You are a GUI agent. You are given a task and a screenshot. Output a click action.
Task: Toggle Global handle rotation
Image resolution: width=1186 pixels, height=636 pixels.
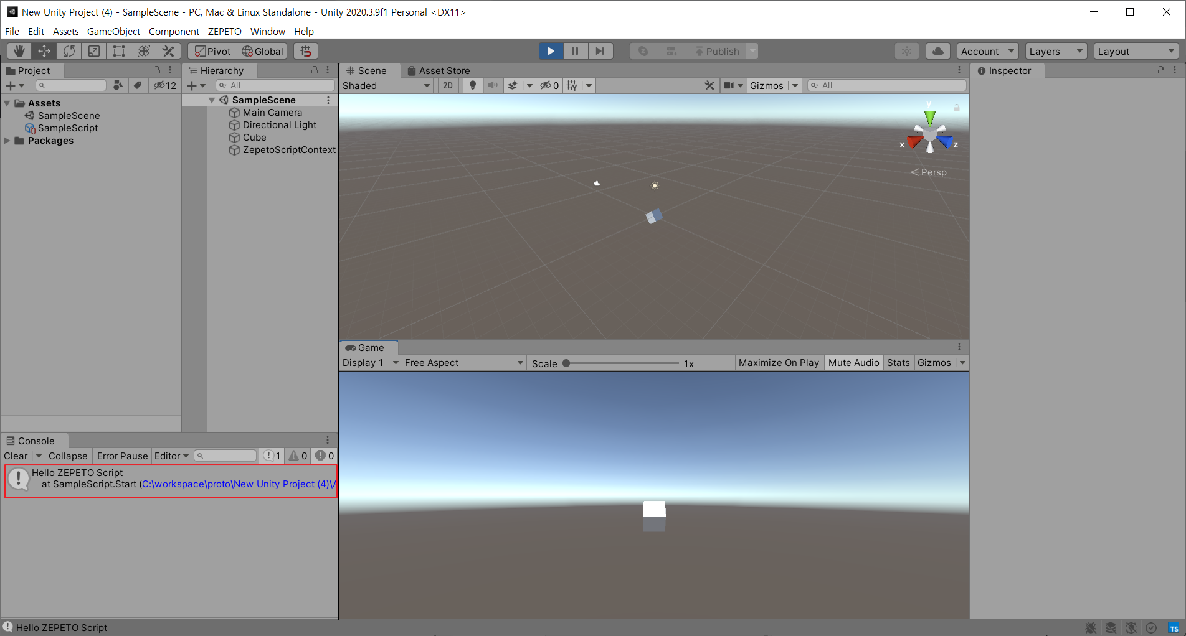[262, 51]
